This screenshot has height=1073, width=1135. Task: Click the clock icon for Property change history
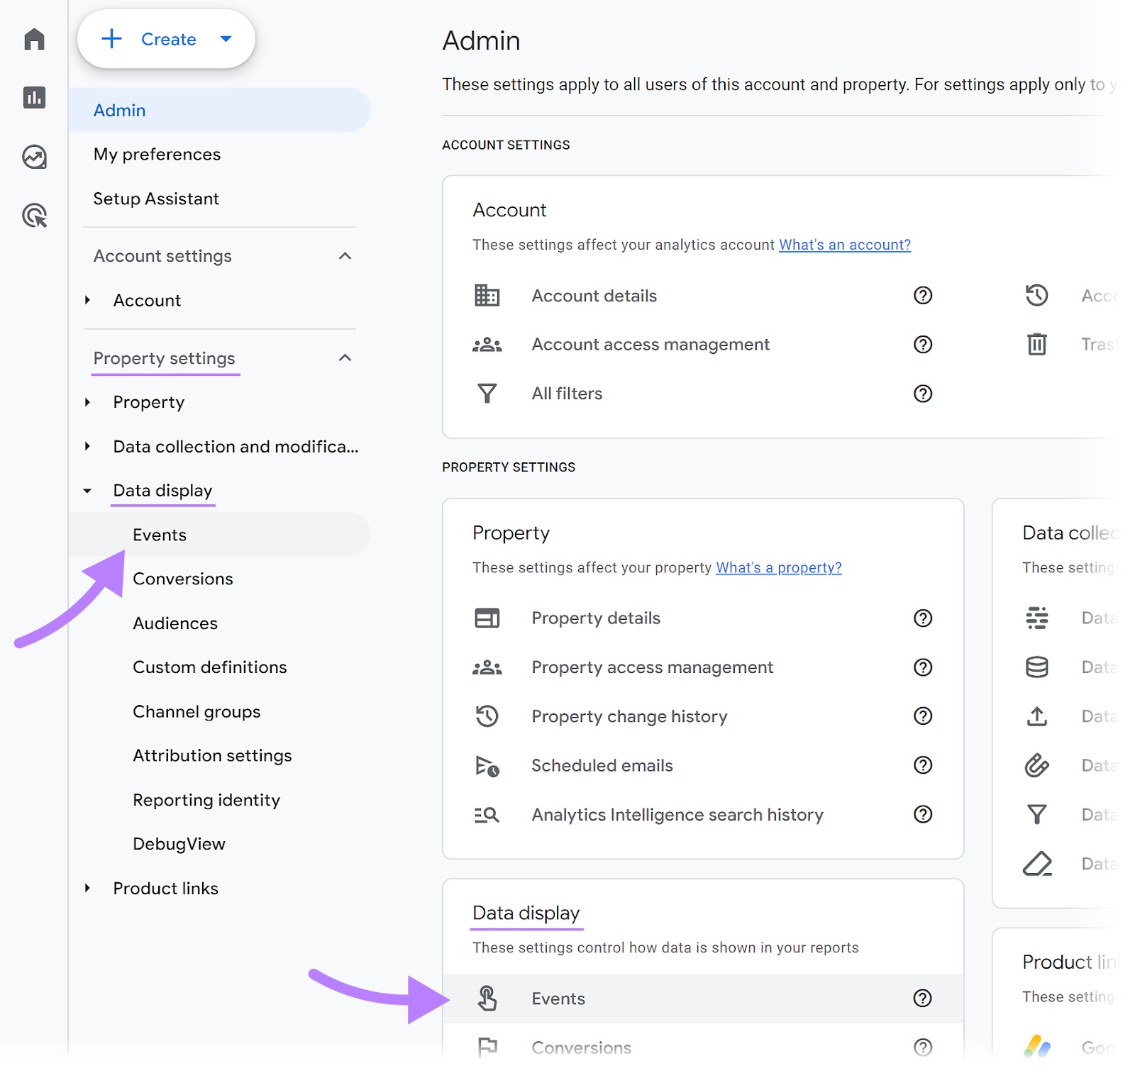pos(488,716)
